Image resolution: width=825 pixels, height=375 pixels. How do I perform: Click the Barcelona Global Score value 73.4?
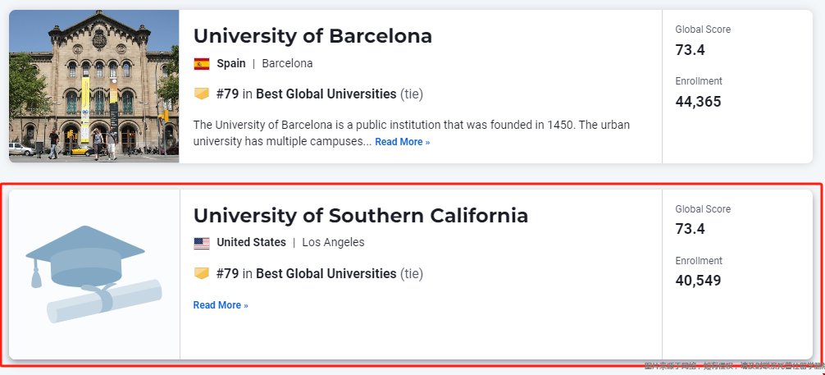(690, 50)
